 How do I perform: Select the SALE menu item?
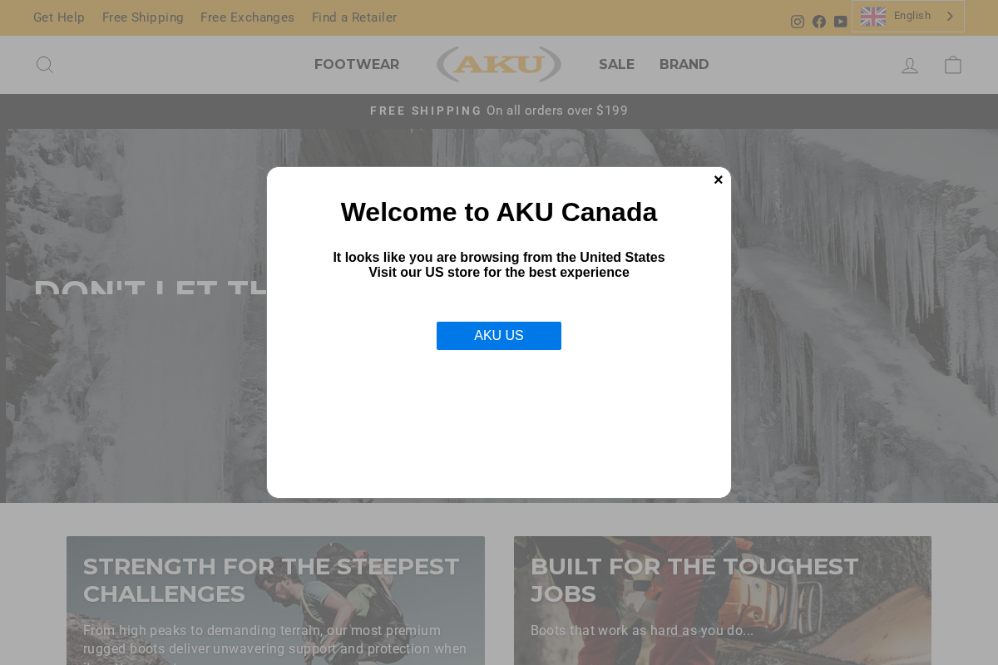(616, 64)
